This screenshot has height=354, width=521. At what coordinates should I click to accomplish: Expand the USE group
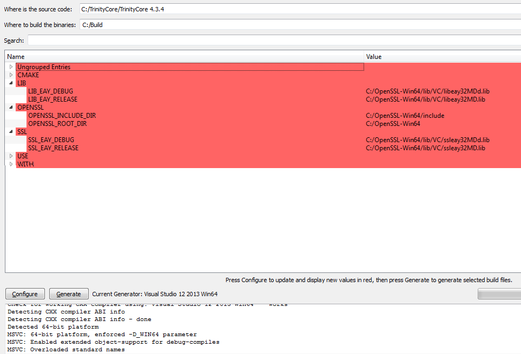coord(11,156)
